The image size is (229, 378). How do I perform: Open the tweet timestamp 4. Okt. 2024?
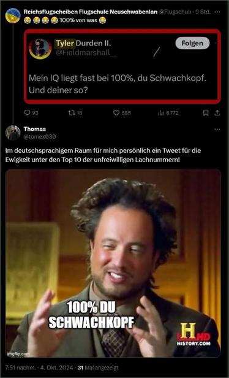(x=57, y=368)
